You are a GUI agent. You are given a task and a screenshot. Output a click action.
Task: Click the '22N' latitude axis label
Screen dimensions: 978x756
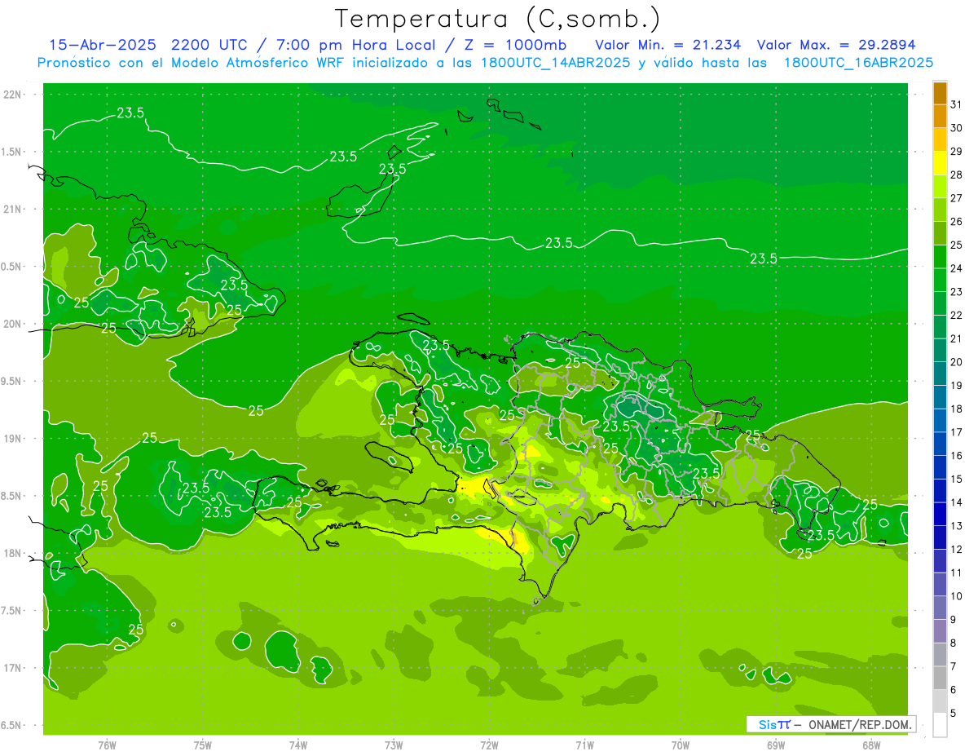click(13, 95)
